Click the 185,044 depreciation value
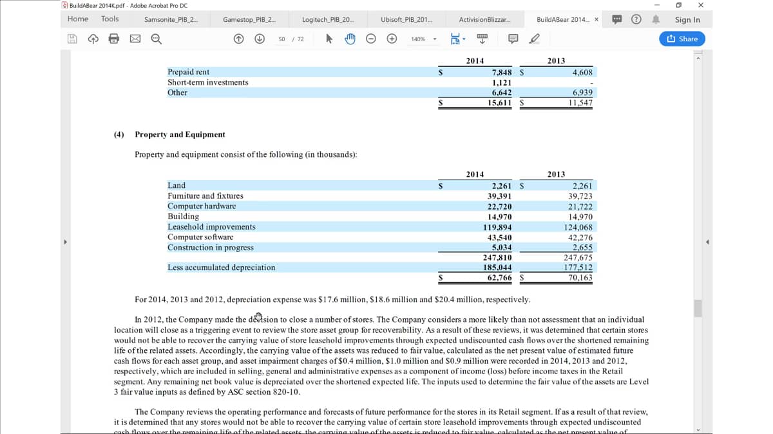Viewport: 773px width, 434px height. coord(497,267)
